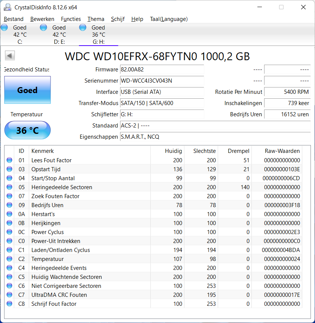Click the Eigenschappen field S.M.A.R.T., NCQ

(215, 137)
